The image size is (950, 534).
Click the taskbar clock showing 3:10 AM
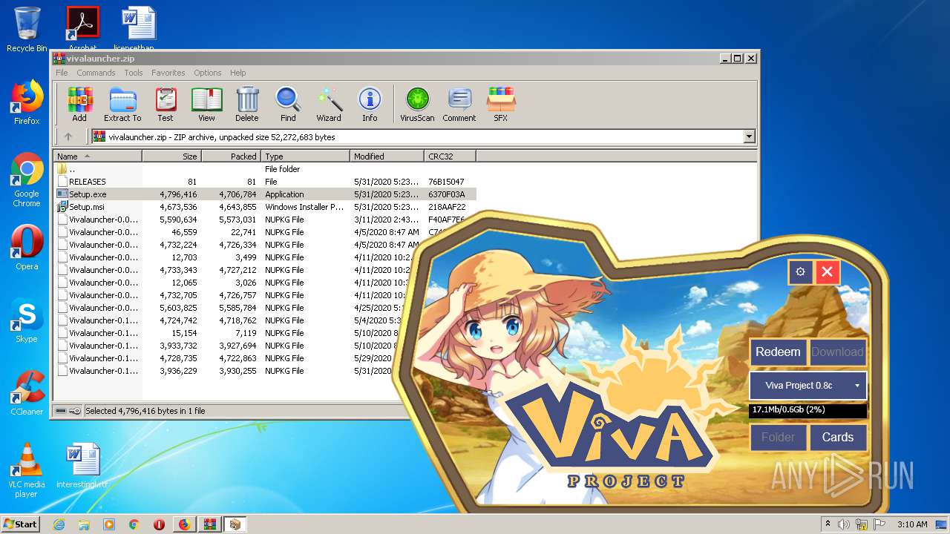click(912, 524)
